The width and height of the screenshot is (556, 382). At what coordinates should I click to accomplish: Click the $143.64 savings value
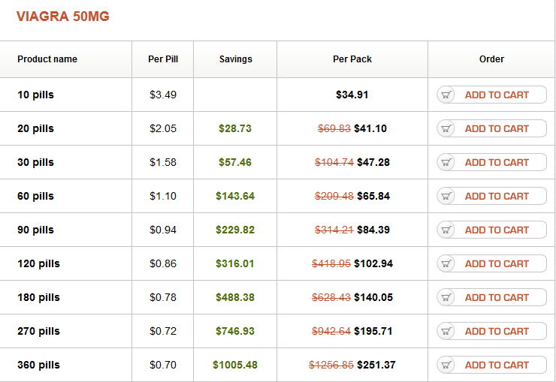click(235, 196)
